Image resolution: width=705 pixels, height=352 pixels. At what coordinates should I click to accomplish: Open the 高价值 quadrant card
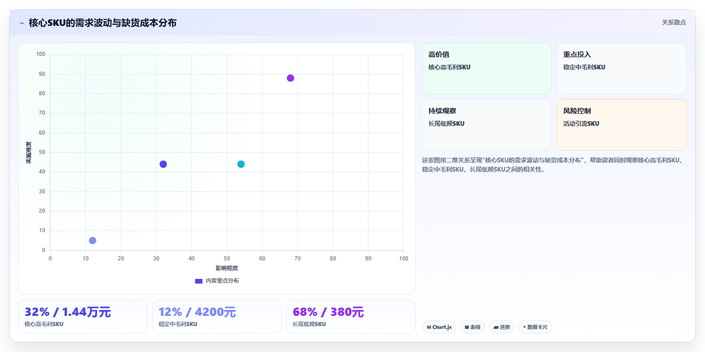487,68
